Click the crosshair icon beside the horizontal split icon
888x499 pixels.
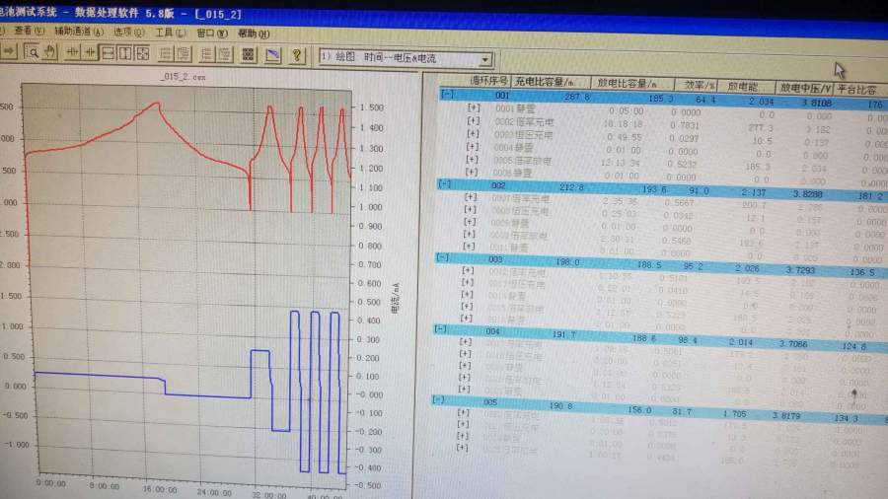[x=90, y=52]
